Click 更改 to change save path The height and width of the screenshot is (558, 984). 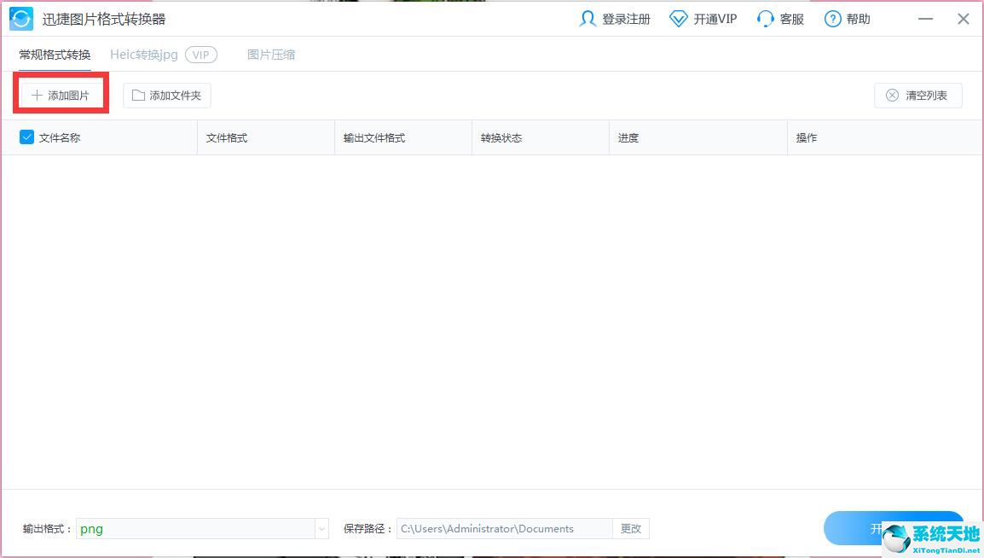[631, 528]
